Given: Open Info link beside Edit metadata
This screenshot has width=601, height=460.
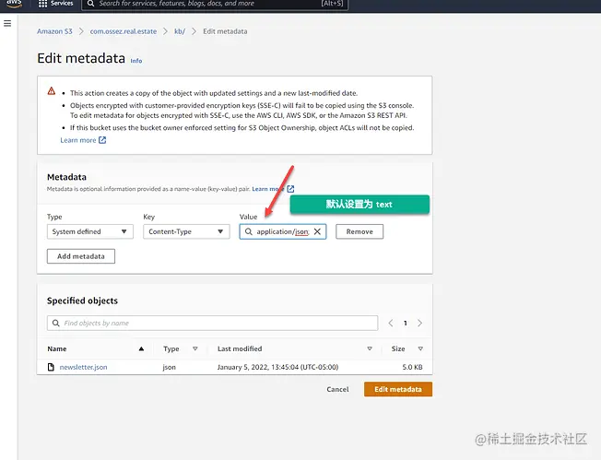Looking at the screenshot, I should pyautogui.click(x=136, y=61).
